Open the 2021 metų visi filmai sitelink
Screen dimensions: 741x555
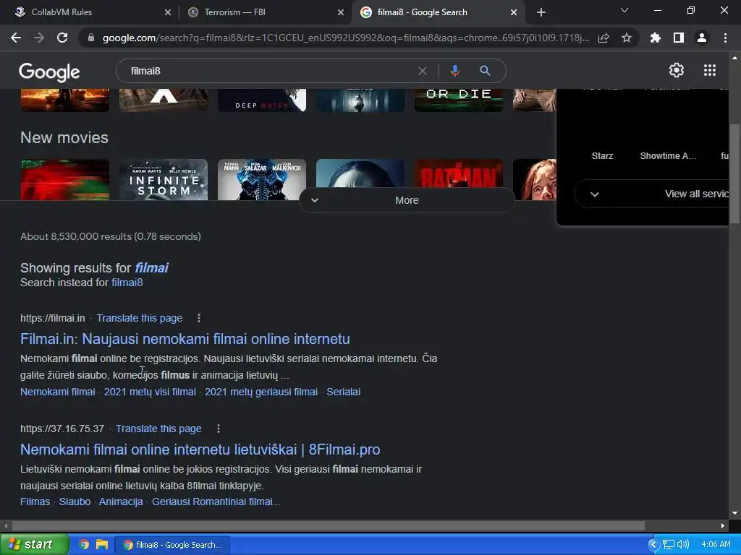pos(150,392)
